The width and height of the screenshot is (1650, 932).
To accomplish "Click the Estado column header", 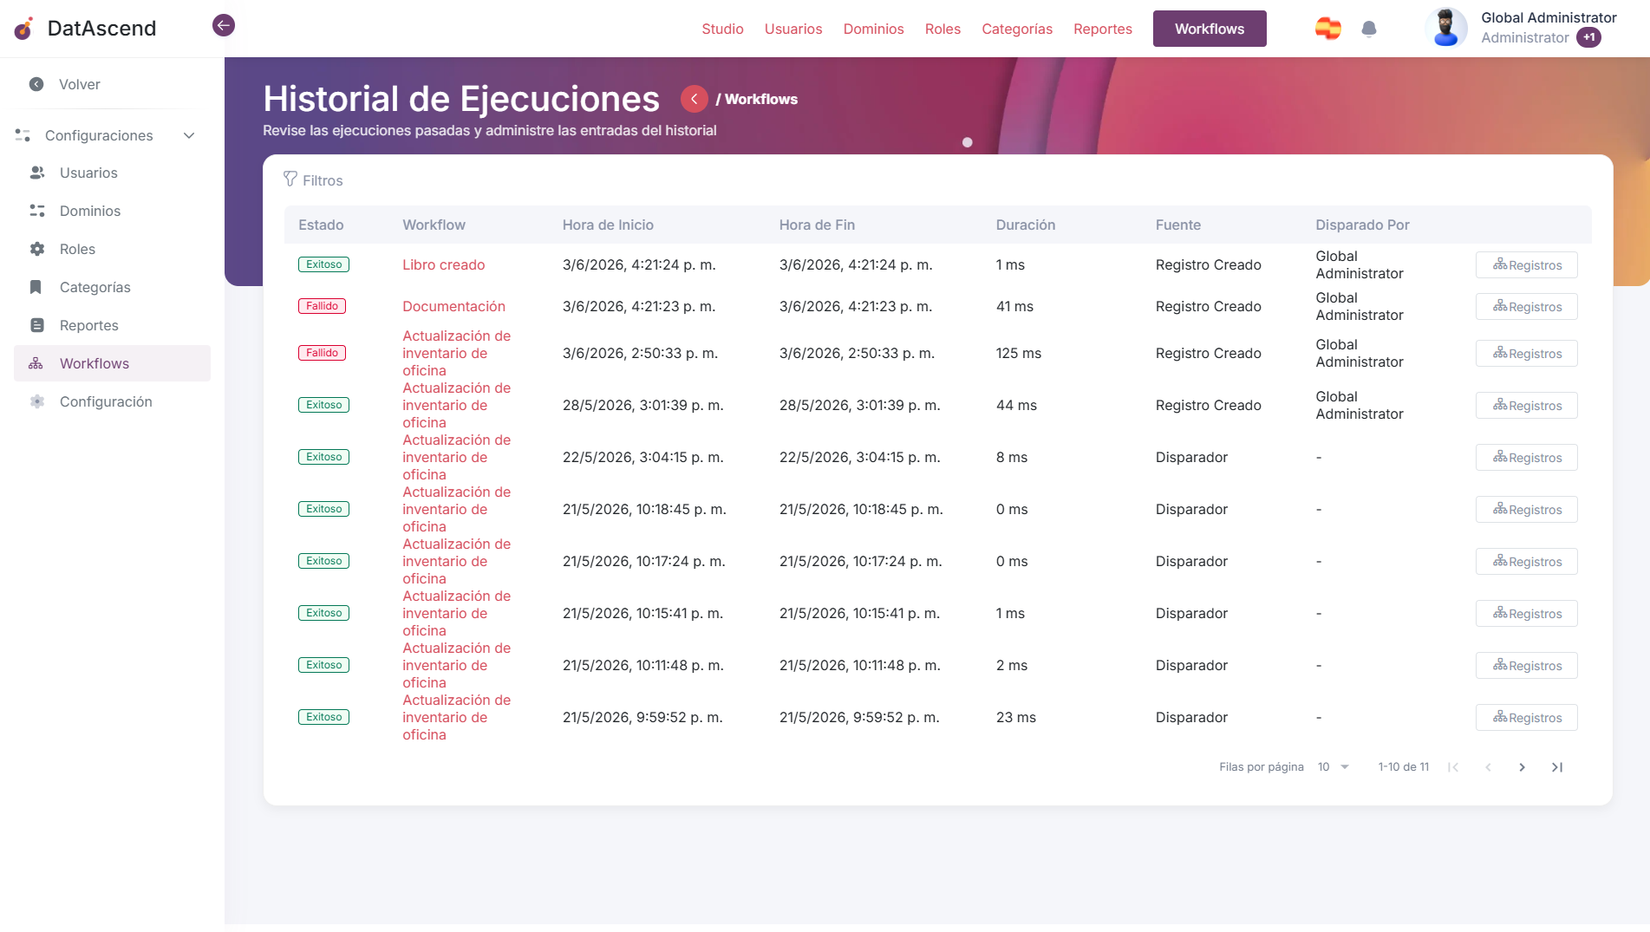I will (321, 225).
